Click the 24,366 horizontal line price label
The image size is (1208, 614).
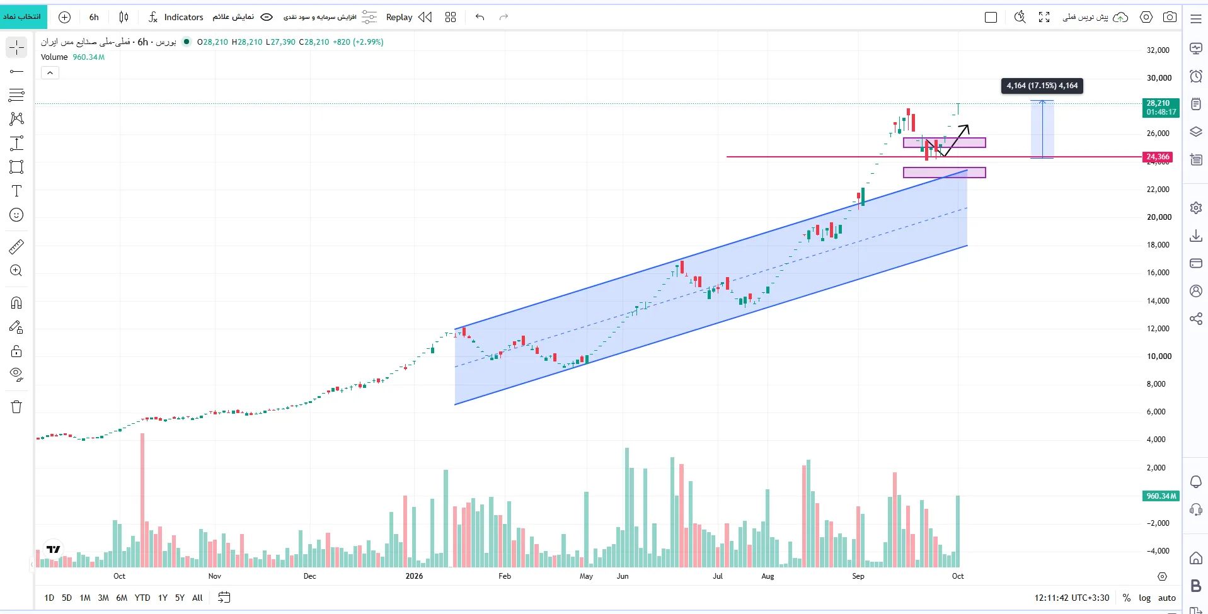[x=1158, y=157]
